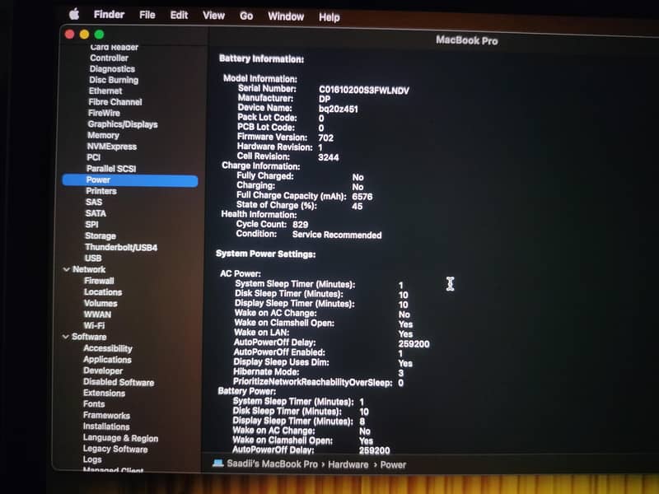Image resolution: width=659 pixels, height=494 pixels.
Task: Select WWAN under Network
Action: [97, 315]
